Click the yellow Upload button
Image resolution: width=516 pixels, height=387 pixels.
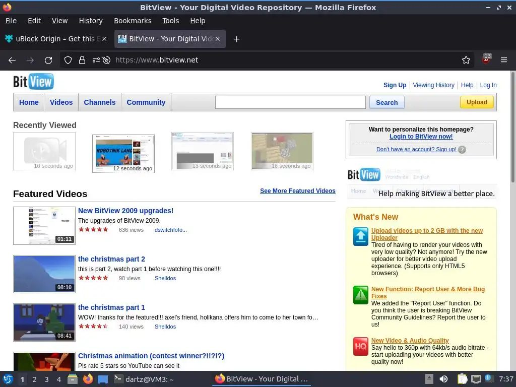[477, 102]
